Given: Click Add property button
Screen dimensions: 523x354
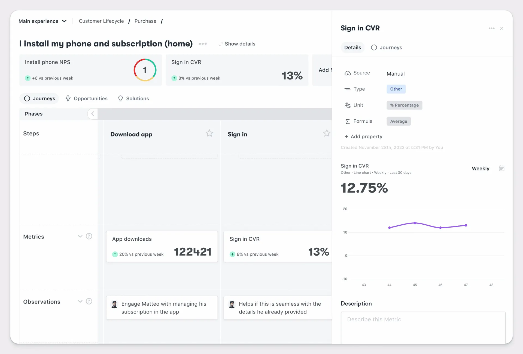Looking at the screenshot, I should point(363,136).
